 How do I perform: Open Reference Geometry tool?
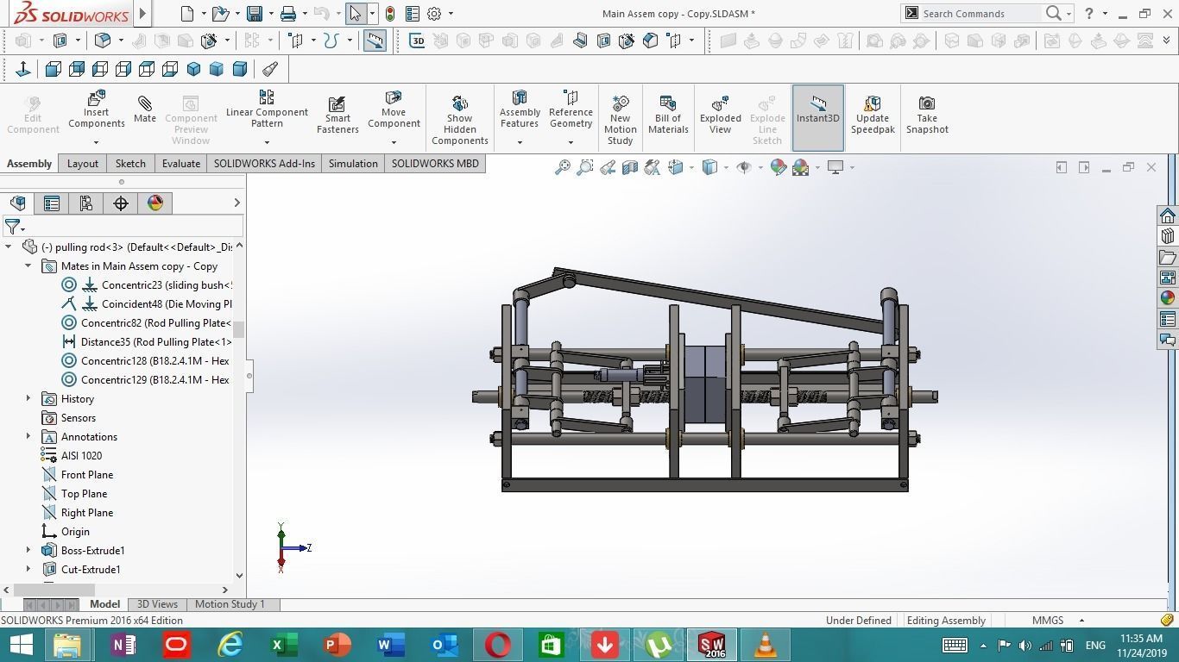[571, 109]
